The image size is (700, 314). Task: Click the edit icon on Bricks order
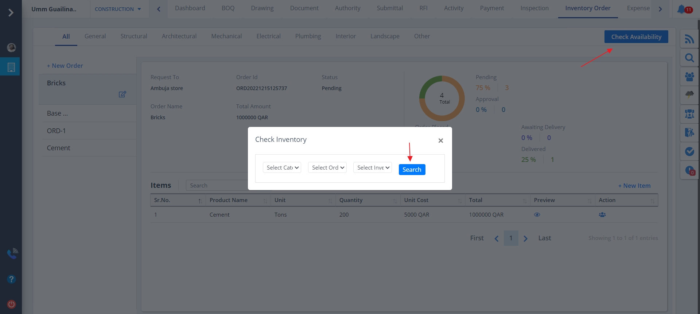[122, 94]
